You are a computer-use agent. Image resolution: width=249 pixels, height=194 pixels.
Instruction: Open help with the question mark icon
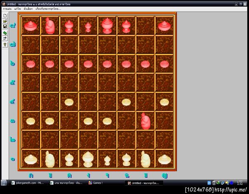[5, 45]
